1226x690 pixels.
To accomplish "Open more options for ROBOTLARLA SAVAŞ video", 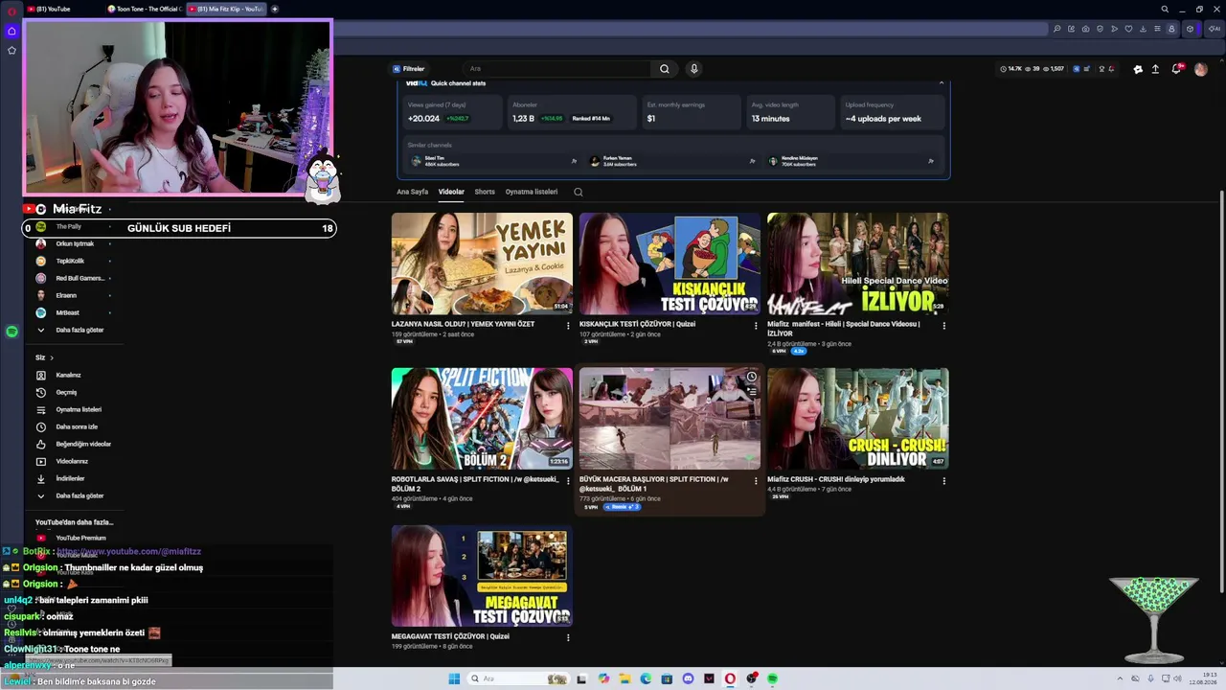I will [x=568, y=481].
